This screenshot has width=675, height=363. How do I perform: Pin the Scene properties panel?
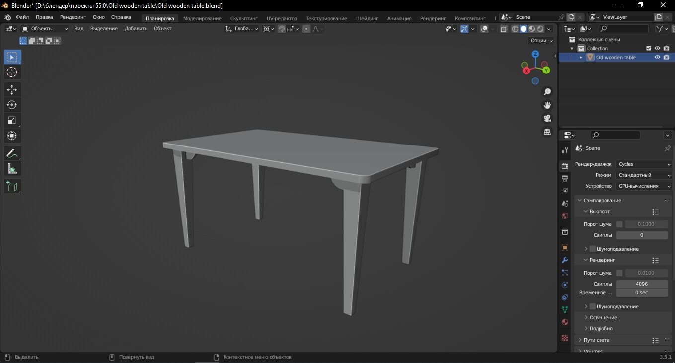pos(667,148)
